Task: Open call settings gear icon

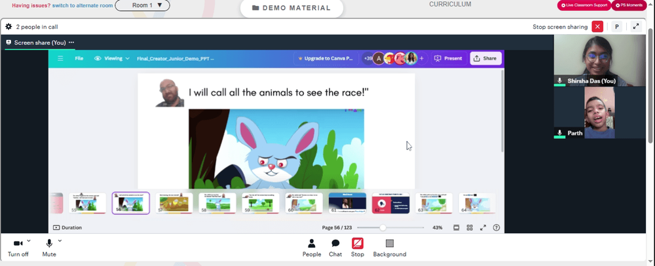Action: [9, 27]
